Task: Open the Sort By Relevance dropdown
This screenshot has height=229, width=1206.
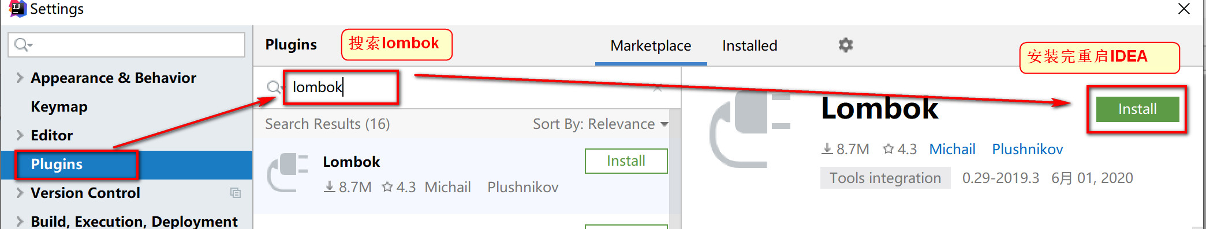Action: point(600,124)
